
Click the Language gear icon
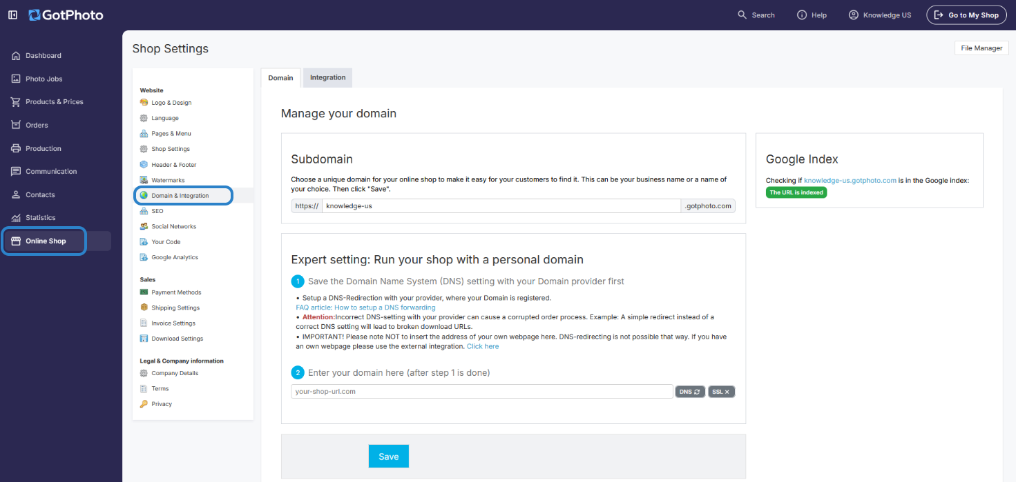(144, 118)
